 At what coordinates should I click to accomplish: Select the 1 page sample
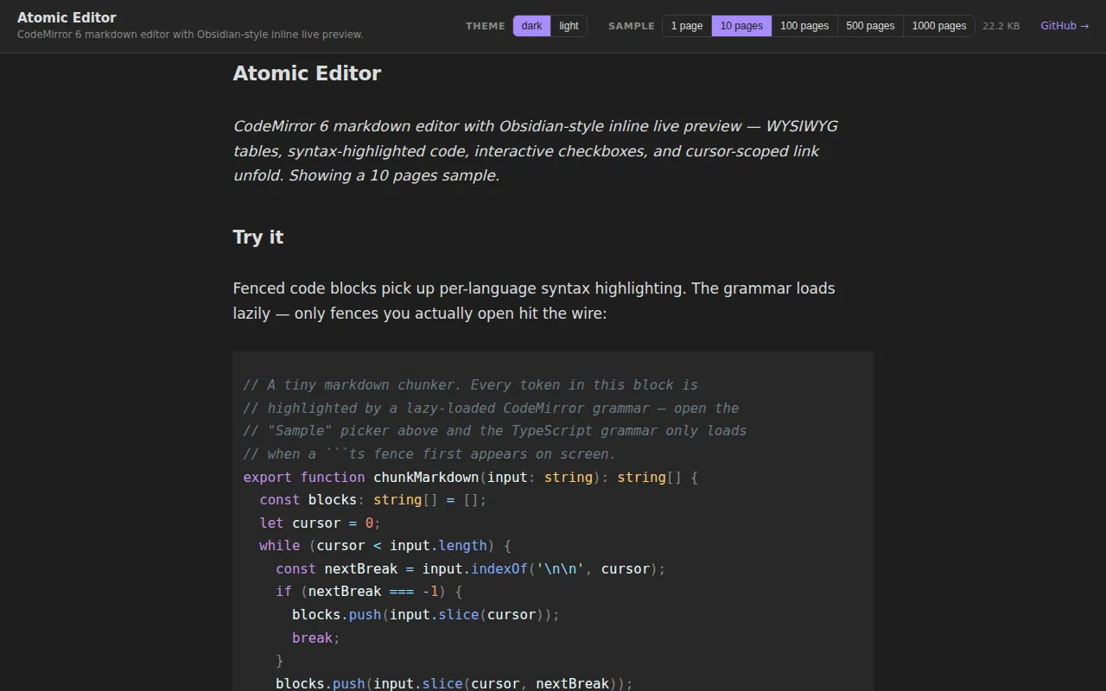[x=687, y=26]
